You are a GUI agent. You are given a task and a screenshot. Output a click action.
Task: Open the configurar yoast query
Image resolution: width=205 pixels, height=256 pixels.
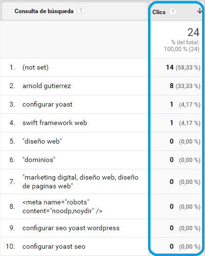(47, 104)
